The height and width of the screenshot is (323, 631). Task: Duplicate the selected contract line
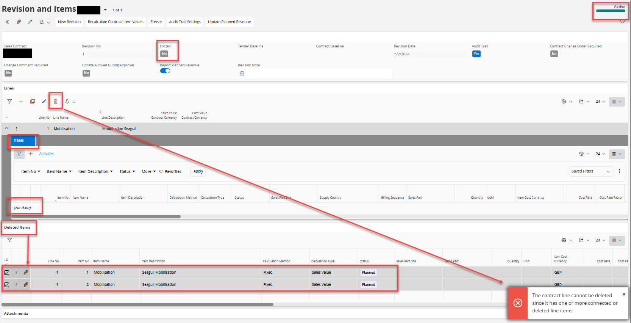[33, 102]
